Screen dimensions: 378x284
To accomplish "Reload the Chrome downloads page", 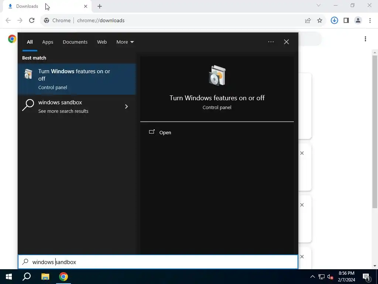I will [32, 20].
